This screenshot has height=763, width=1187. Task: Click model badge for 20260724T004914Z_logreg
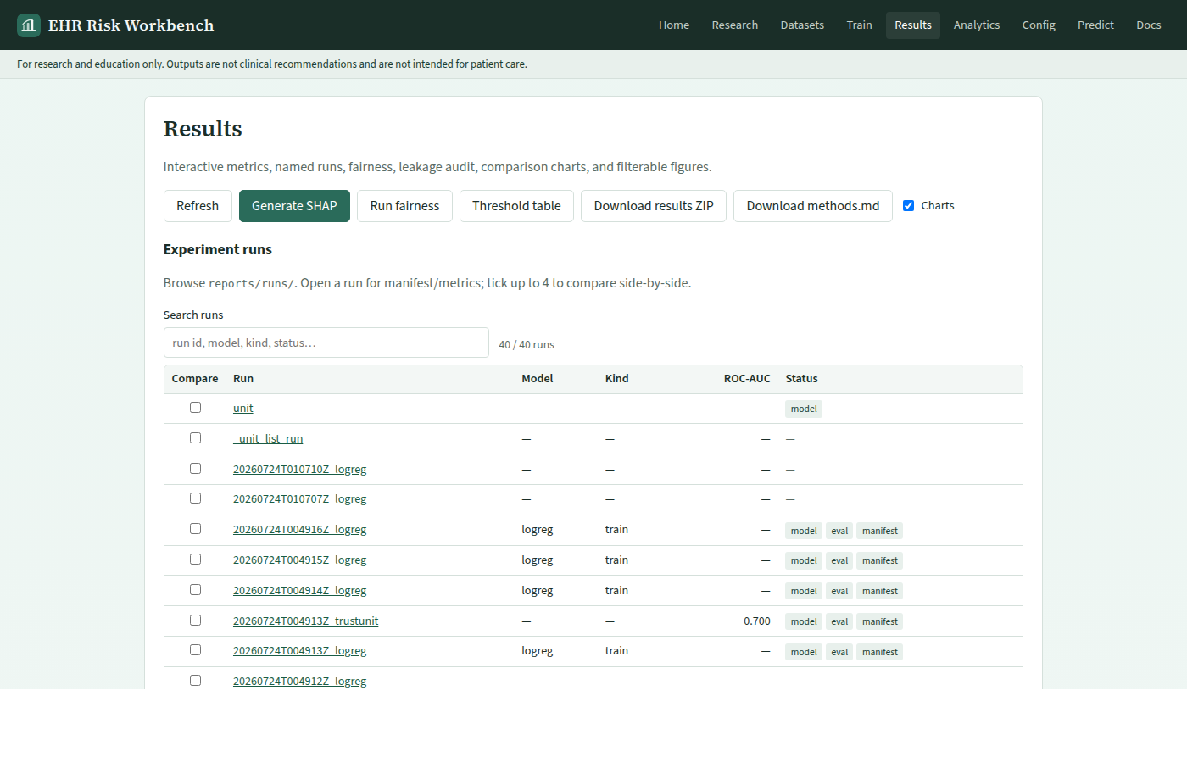point(804,591)
